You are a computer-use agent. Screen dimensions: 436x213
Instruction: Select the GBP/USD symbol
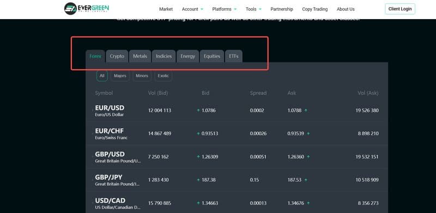[x=110, y=154]
